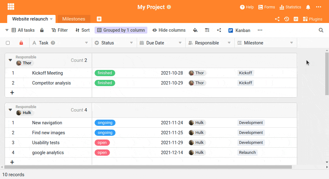Click the Sort button

point(82,30)
